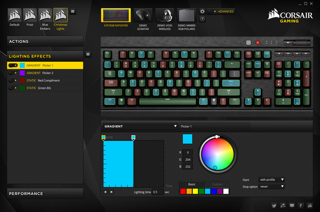Open the settings gear icon
The width and height of the screenshot is (320, 212).
tap(202, 11)
